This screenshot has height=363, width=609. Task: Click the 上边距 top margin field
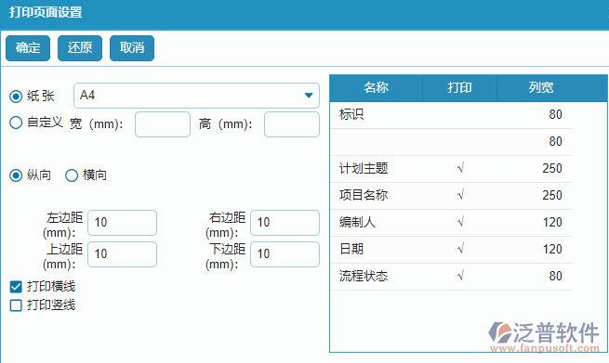coord(123,254)
